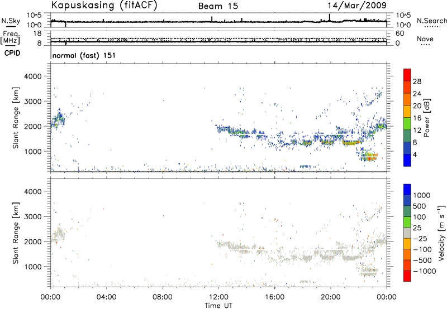Screen dimensions: 447x309
Task: Select the "-25" tick on Velocity color bar
Action: 420,238
